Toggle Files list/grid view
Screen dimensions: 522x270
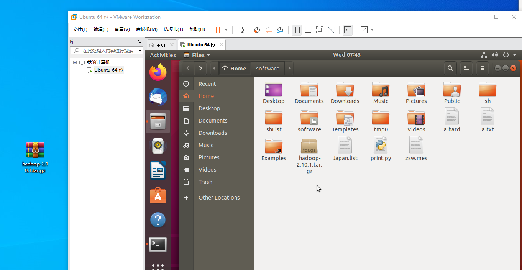pyautogui.click(x=466, y=68)
